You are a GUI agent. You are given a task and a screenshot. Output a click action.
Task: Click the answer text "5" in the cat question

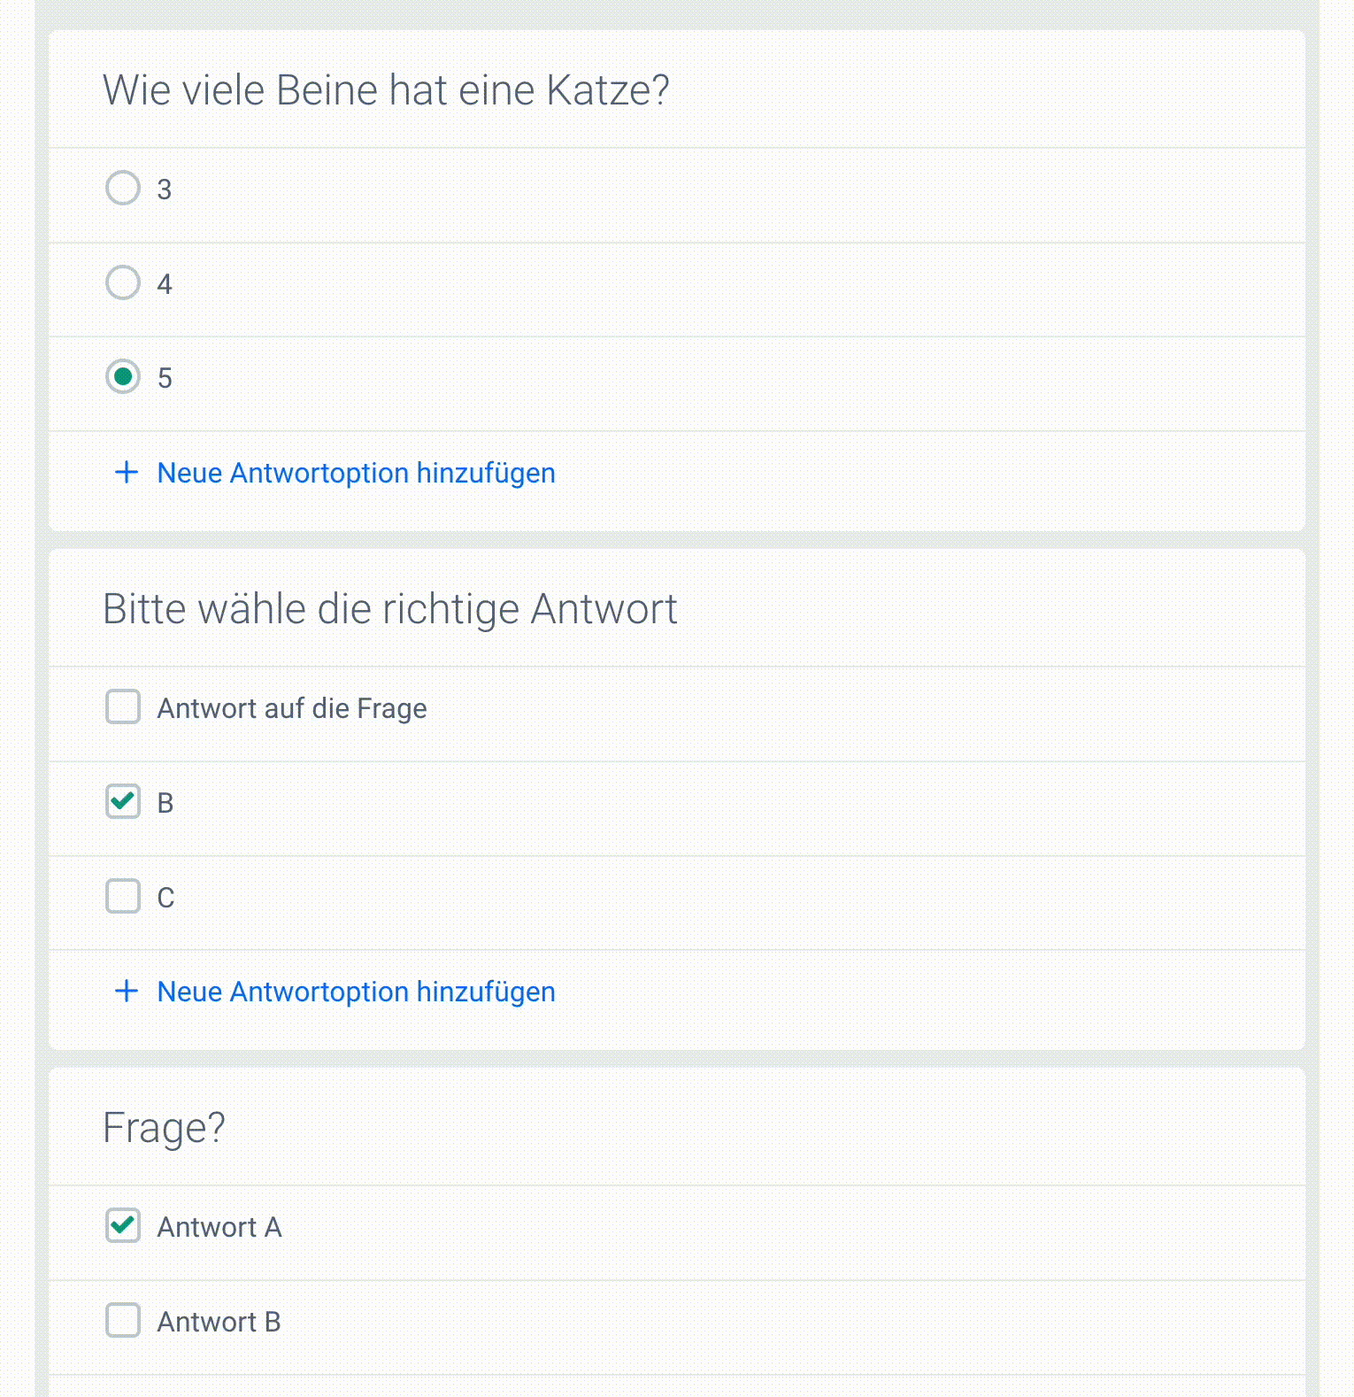[165, 378]
